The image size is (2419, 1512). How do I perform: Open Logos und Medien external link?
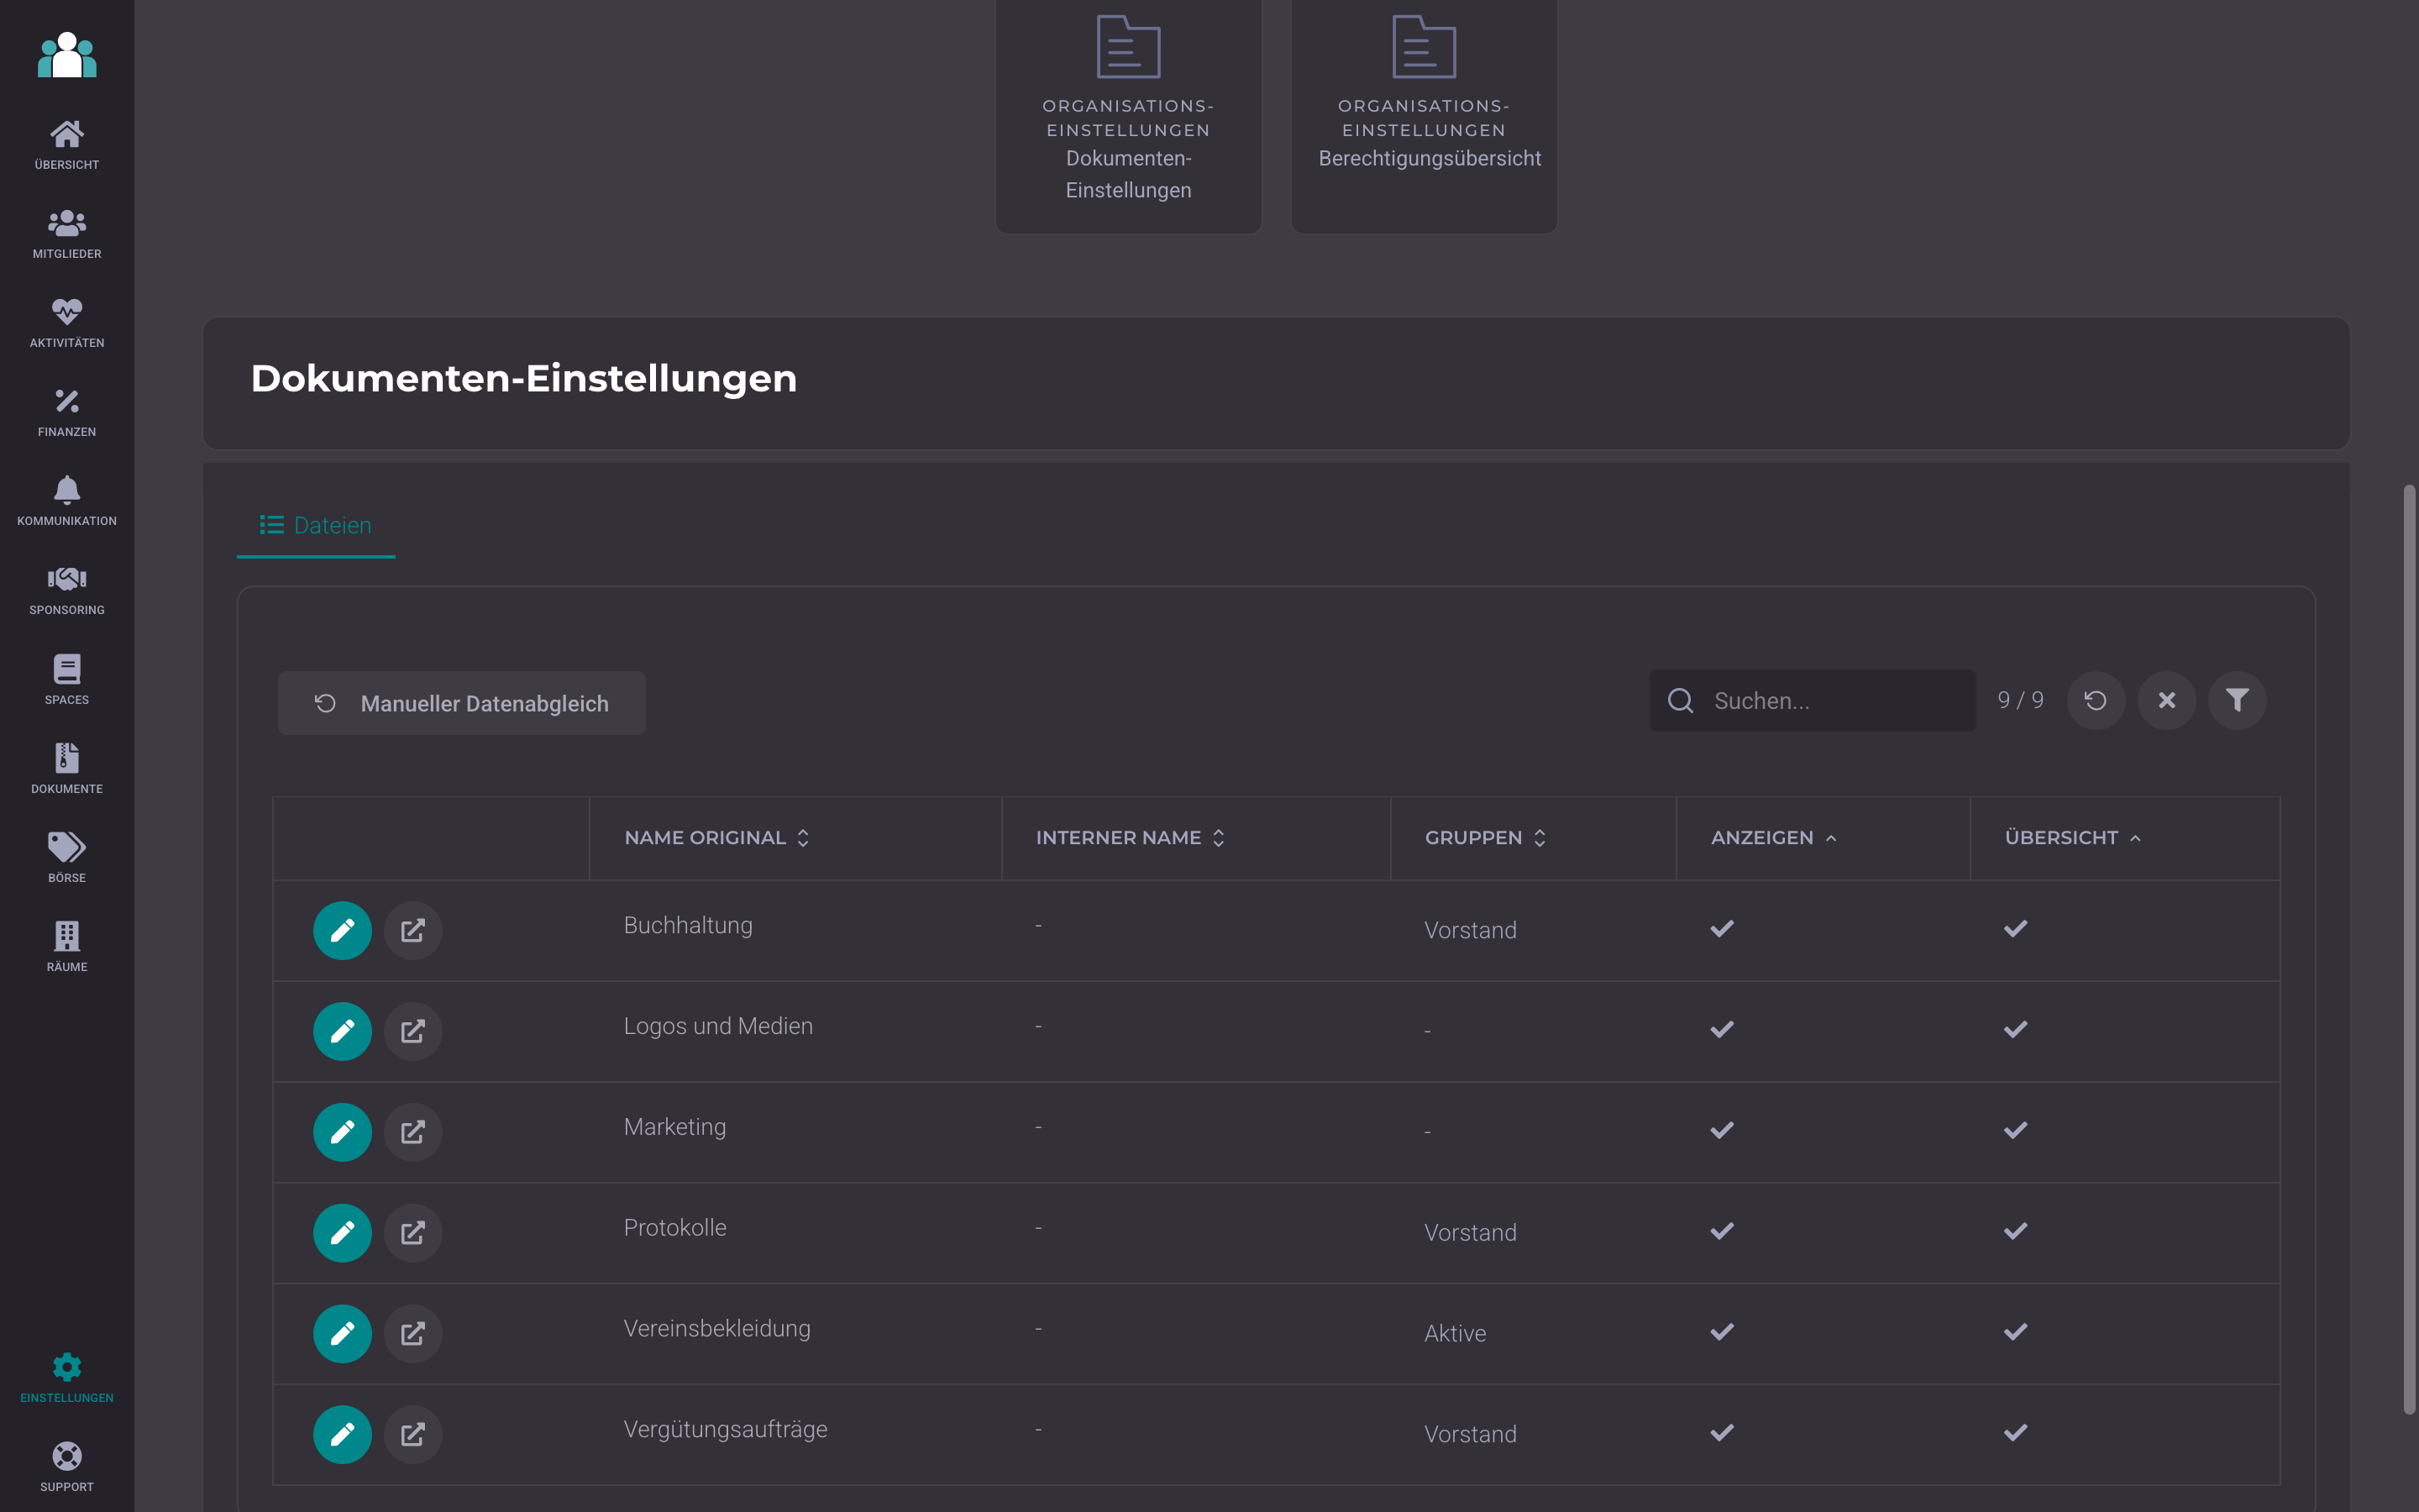point(413,1031)
